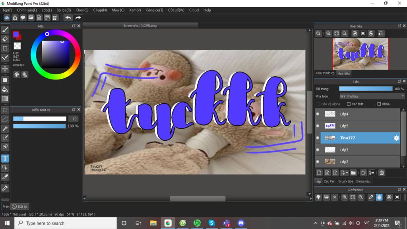Open an image file in Reference panel
Screen dimensions: 407x229
pyautogui.click(x=327, y=197)
